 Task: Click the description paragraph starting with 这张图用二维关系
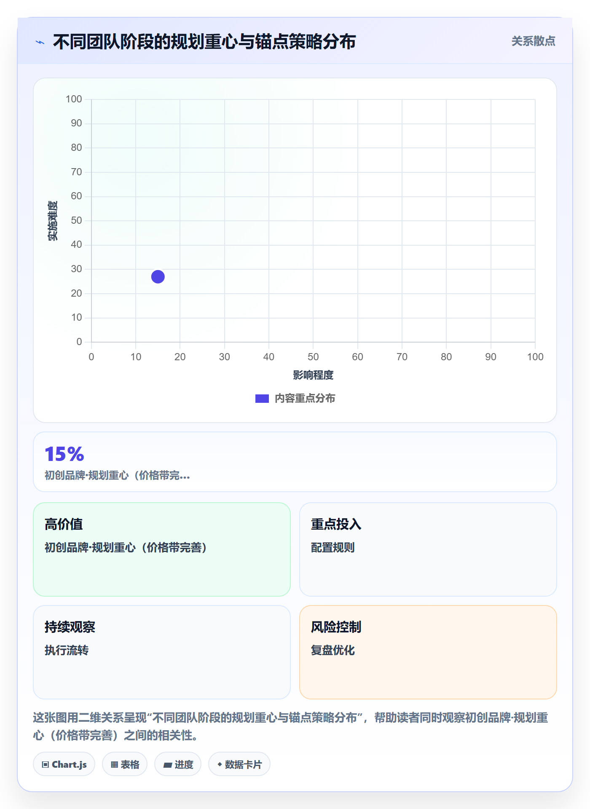(x=291, y=726)
